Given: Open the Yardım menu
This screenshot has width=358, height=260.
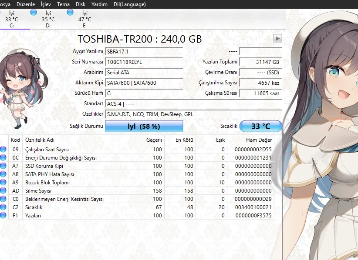Looking at the screenshot, I should [99, 4].
